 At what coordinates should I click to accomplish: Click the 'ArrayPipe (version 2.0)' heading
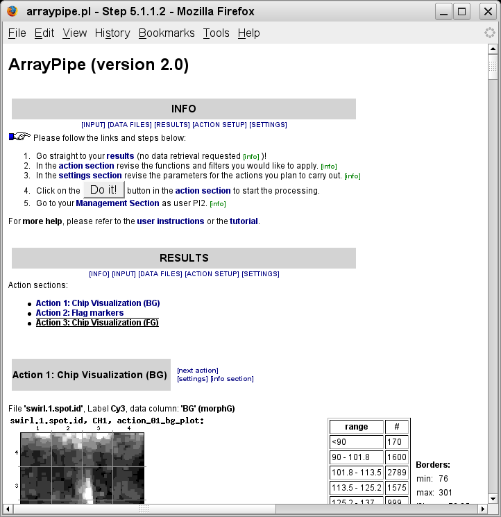[x=99, y=65]
